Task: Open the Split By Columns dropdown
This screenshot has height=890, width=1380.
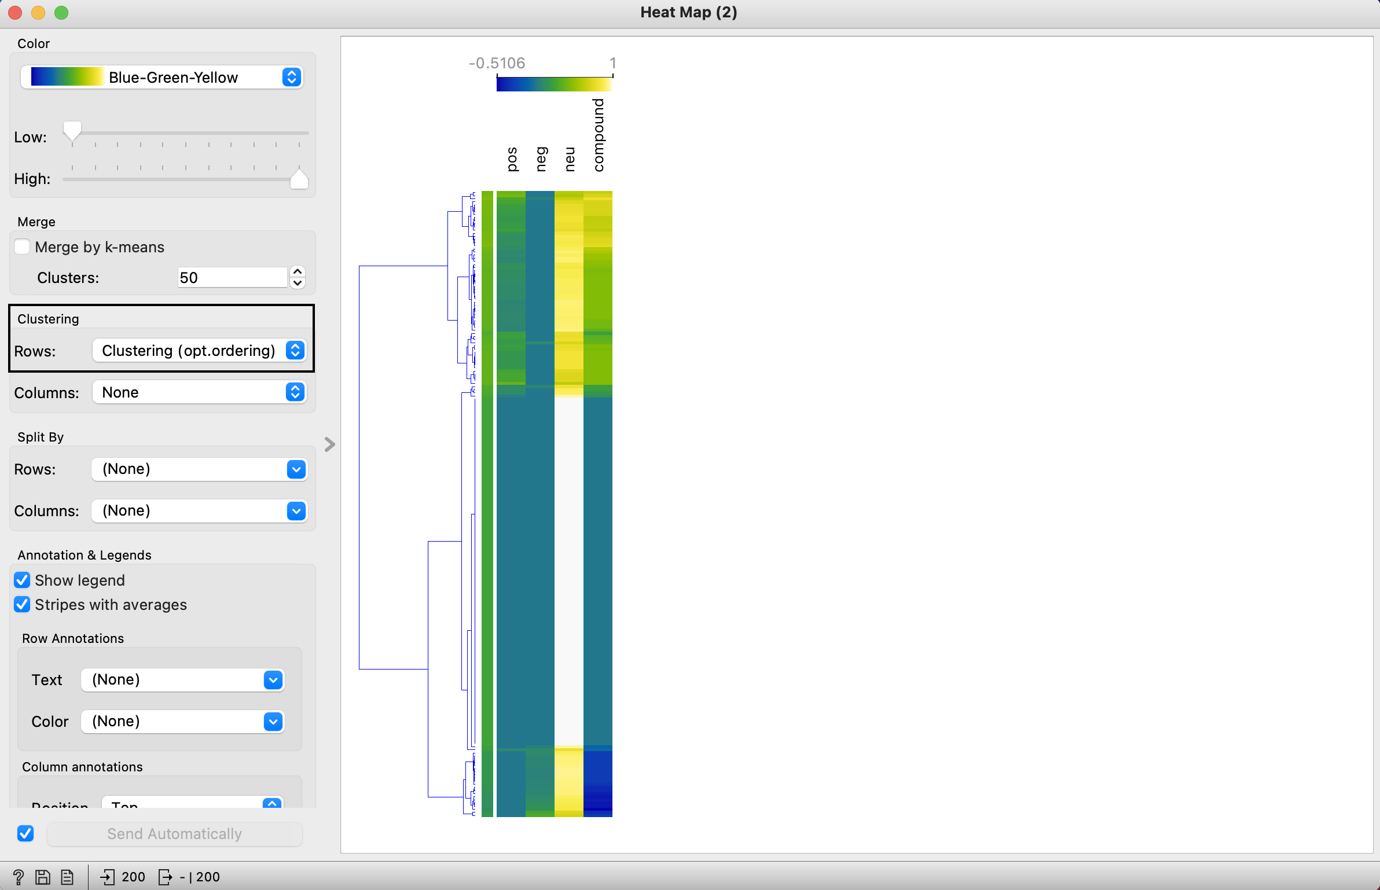Action: 199,510
